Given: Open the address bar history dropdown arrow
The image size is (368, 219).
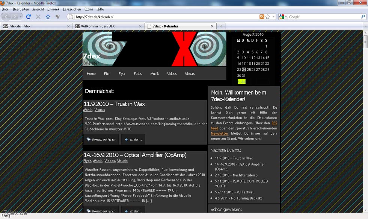Looking at the screenshot, I should pyautogui.click(x=273, y=17).
